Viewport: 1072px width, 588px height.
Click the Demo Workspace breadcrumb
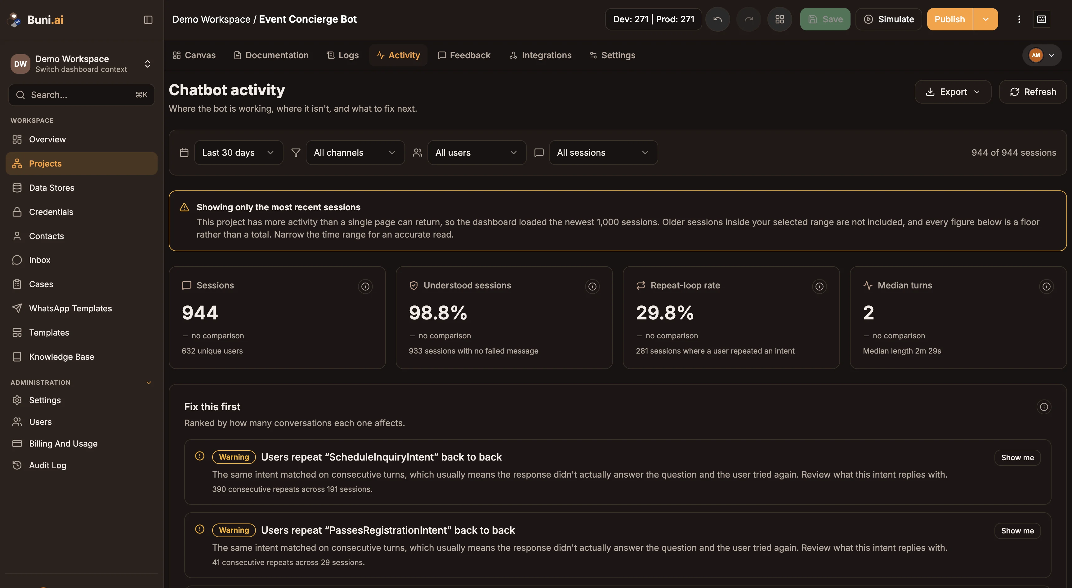click(212, 19)
